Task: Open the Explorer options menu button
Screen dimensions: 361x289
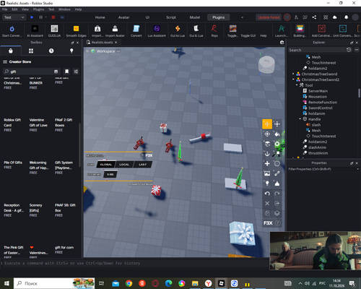Action: click(x=357, y=50)
